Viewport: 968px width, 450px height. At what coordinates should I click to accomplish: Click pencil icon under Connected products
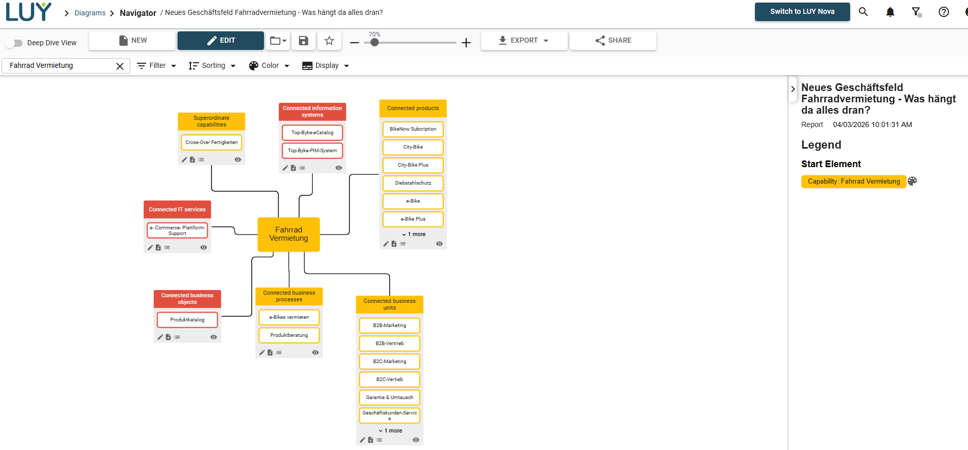(386, 244)
